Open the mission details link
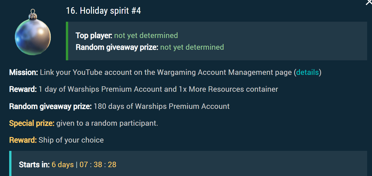This screenshot has height=176, width=372. (307, 73)
